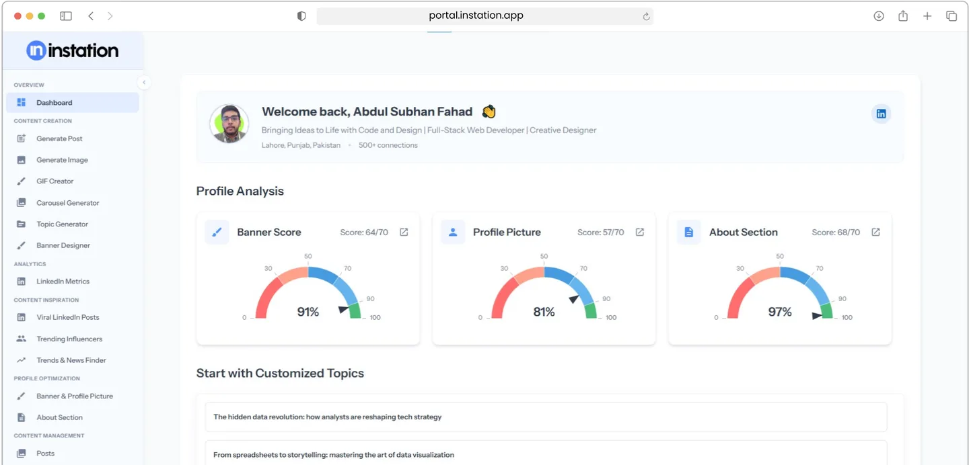Click the browser share icon
The height and width of the screenshot is (465, 969).
[x=903, y=15]
